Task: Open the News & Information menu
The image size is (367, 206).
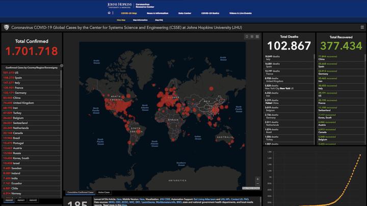Action: (x=158, y=13)
